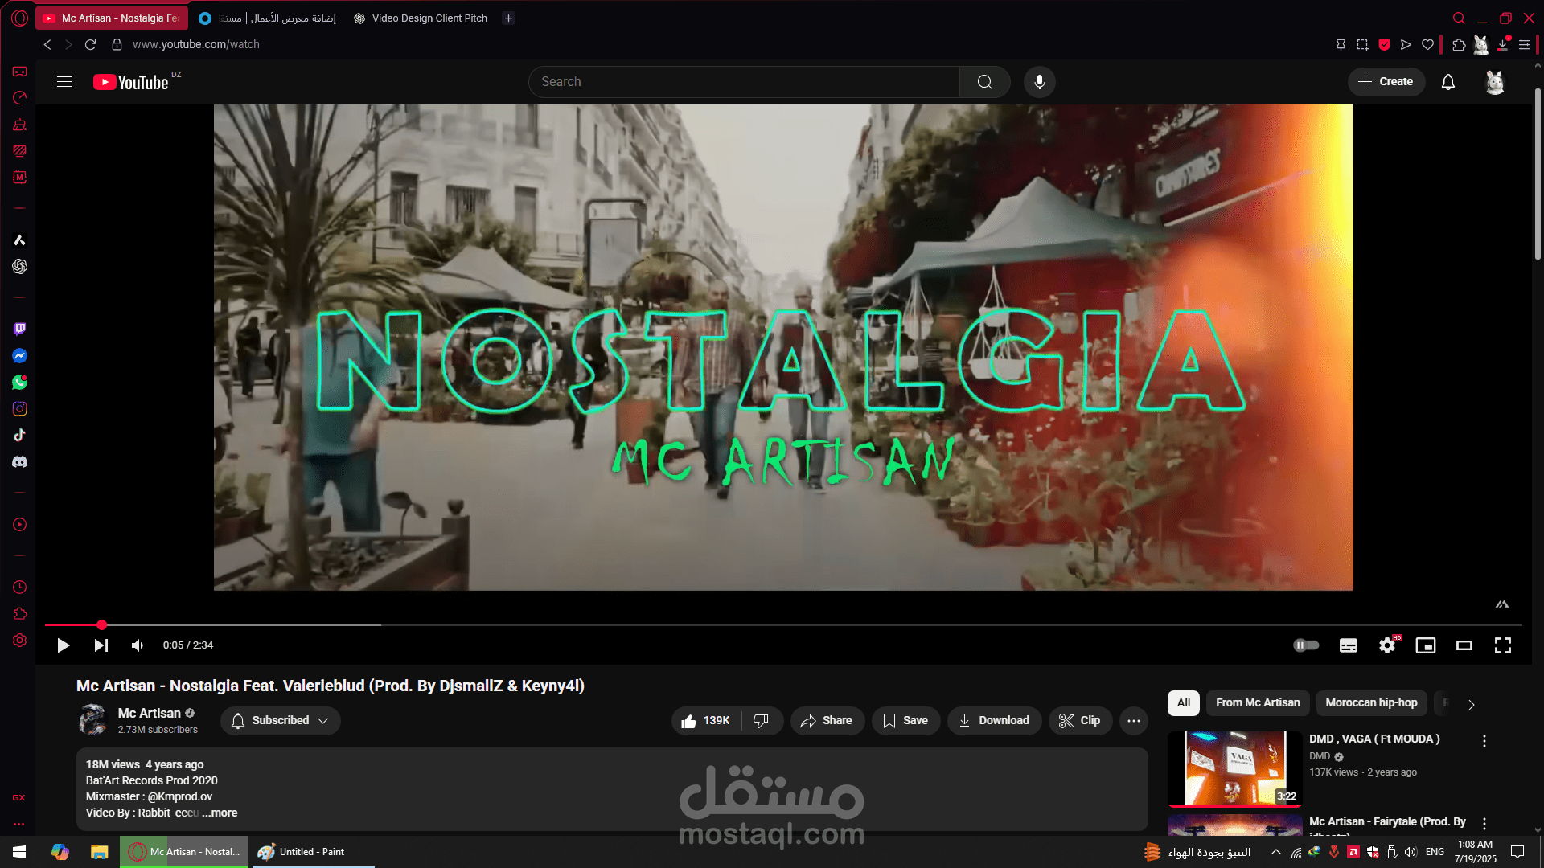Skip to the next video

(101, 645)
